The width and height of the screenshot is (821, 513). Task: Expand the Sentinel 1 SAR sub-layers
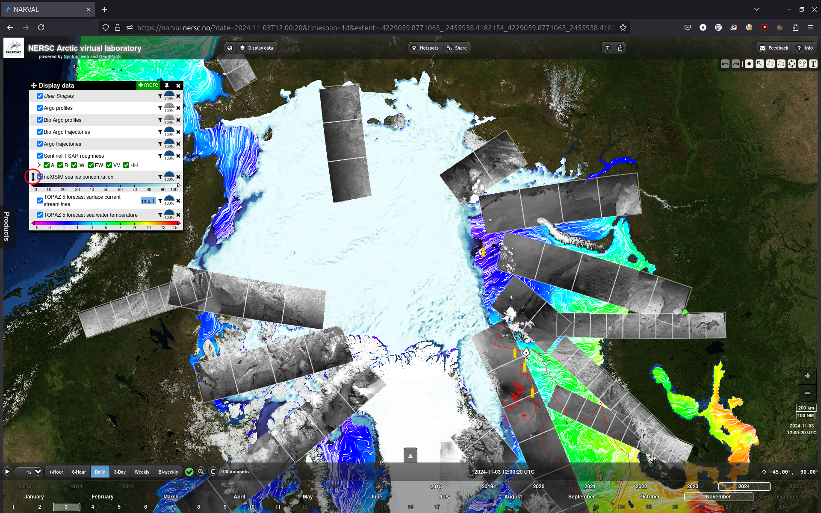[x=38, y=165]
